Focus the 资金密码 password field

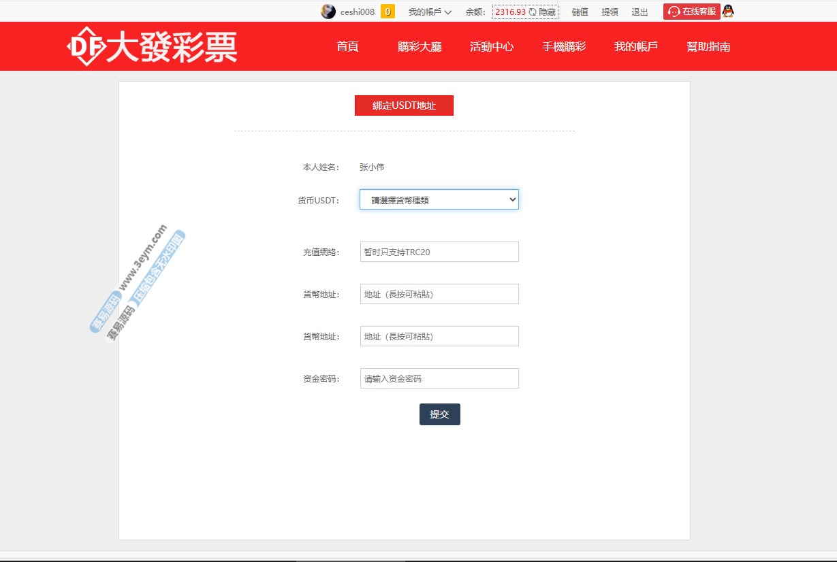tap(439, 378)
